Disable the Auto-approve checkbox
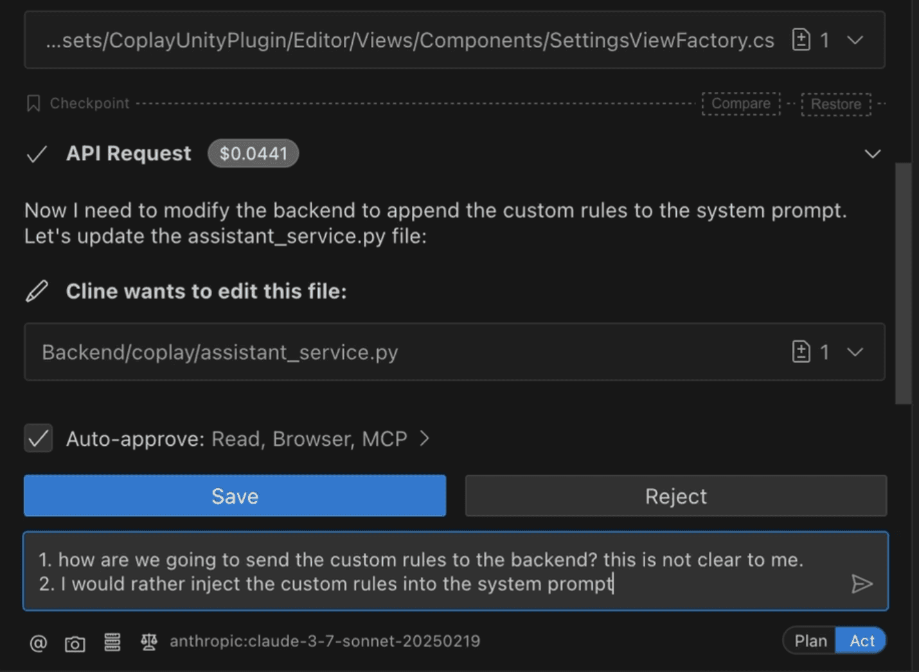 point(38,438)
